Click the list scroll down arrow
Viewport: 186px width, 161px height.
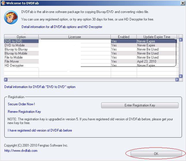tap(181, 76)
